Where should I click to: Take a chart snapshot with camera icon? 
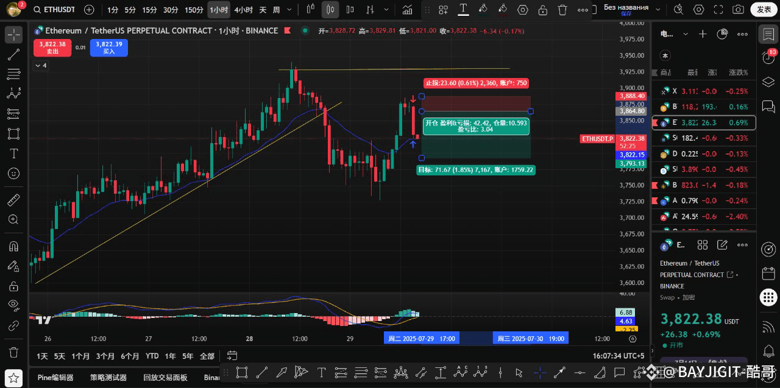pyautogui.click(x=738, y=10)
